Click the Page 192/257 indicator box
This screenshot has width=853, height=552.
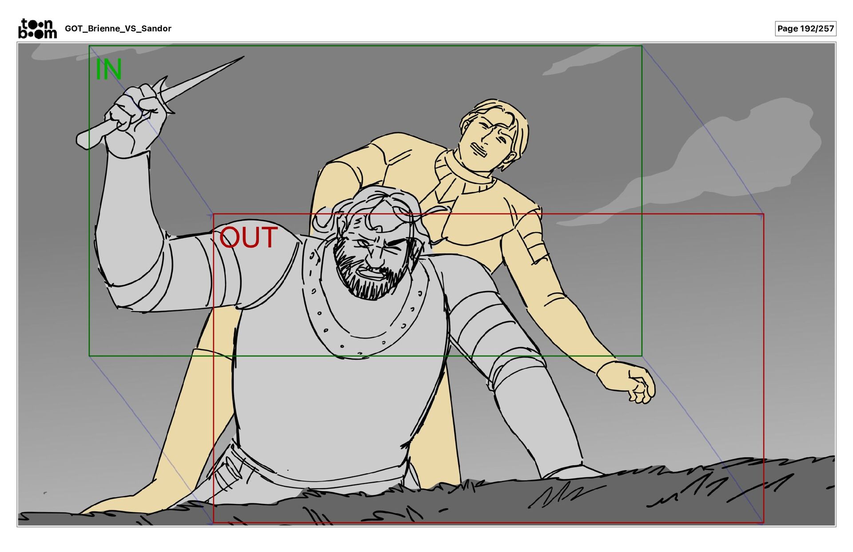tap(805, 29)
